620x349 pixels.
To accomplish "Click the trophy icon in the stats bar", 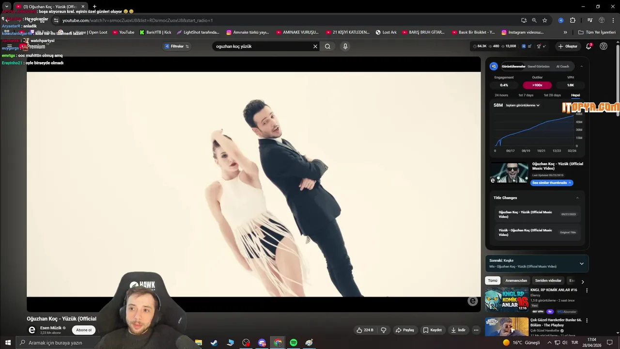I will (539, 47).
